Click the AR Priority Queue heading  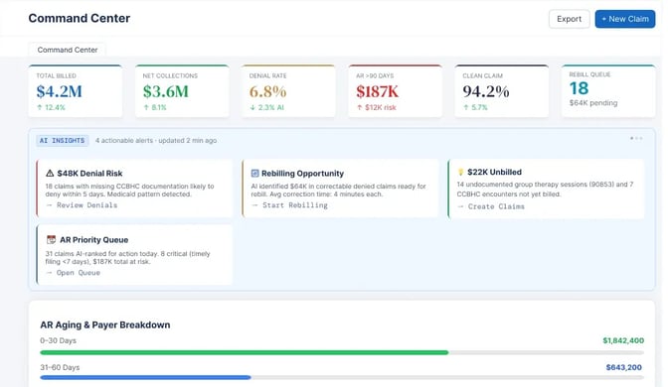[93, 240]
